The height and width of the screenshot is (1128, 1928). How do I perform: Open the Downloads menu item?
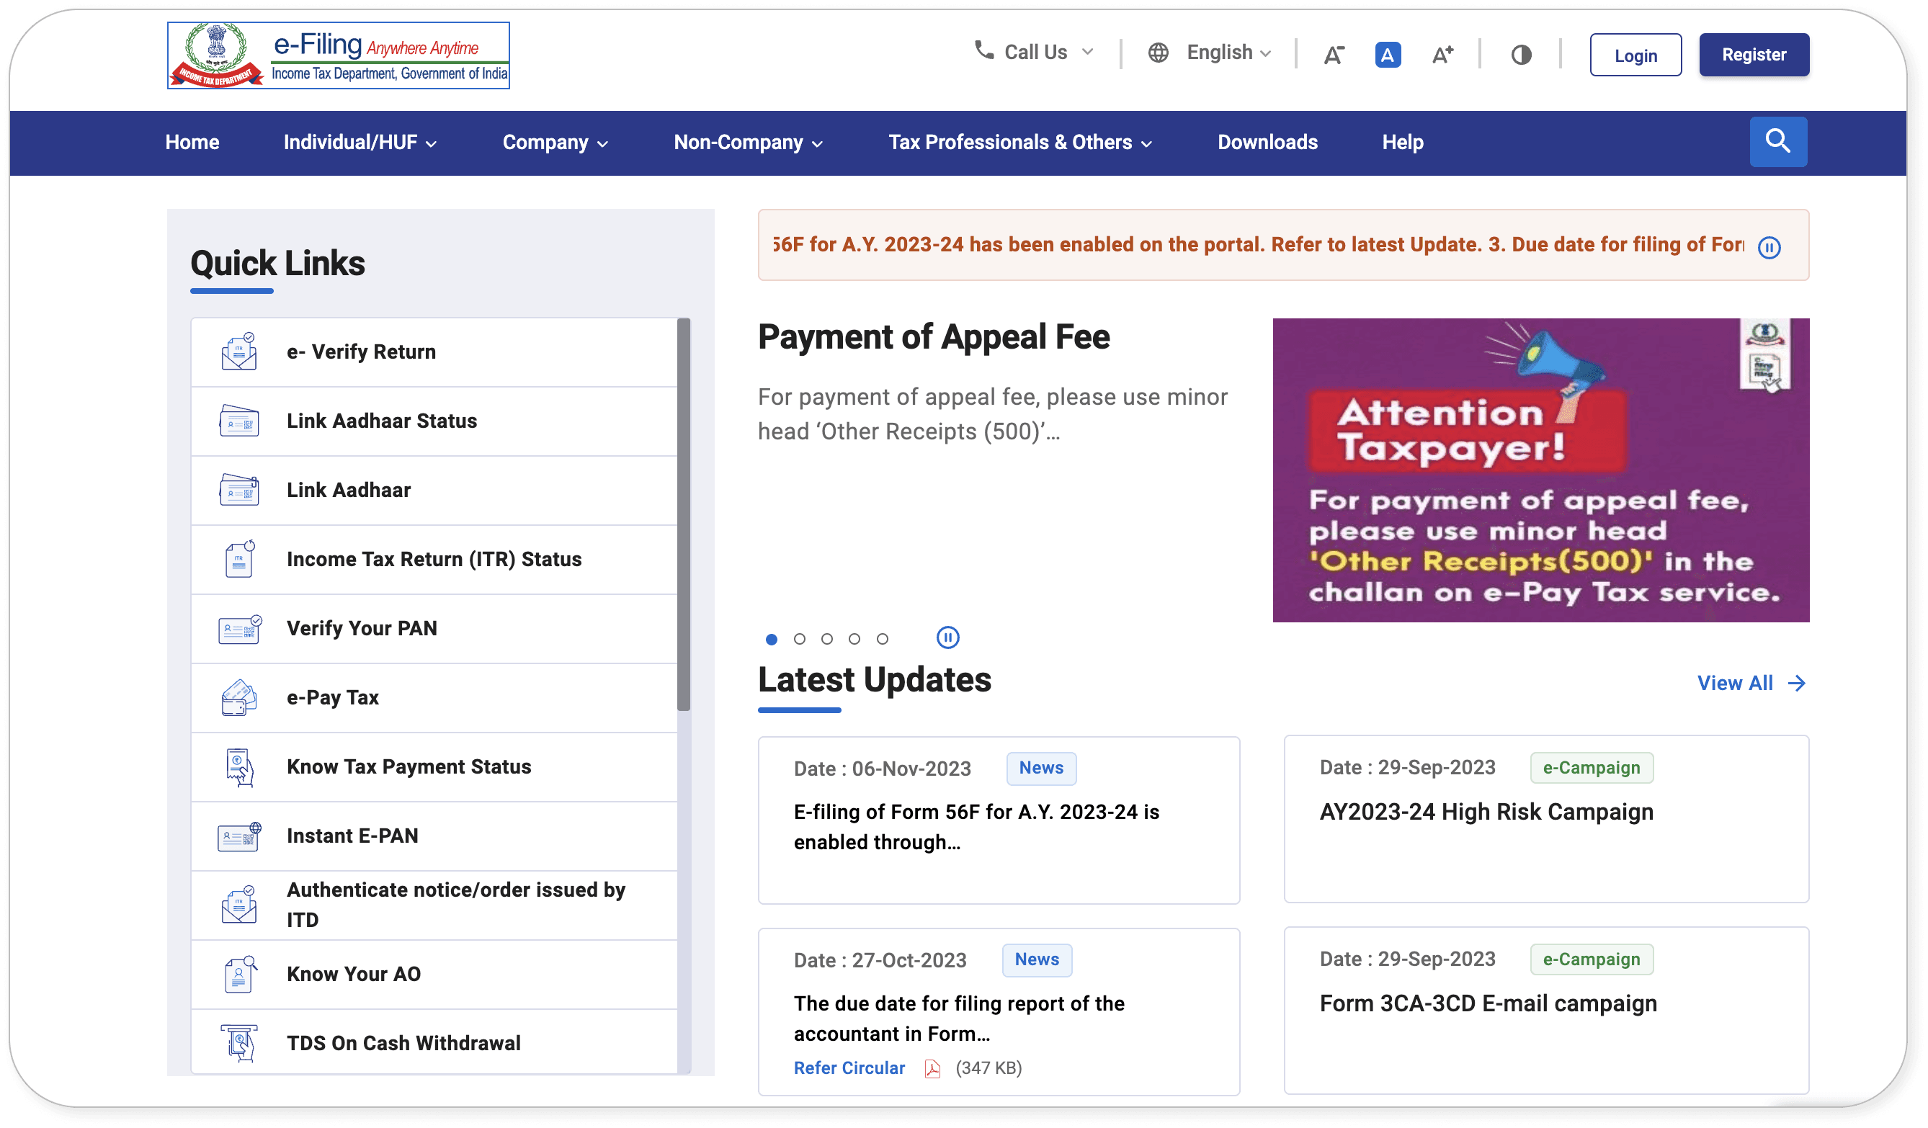pos(1267,142)
